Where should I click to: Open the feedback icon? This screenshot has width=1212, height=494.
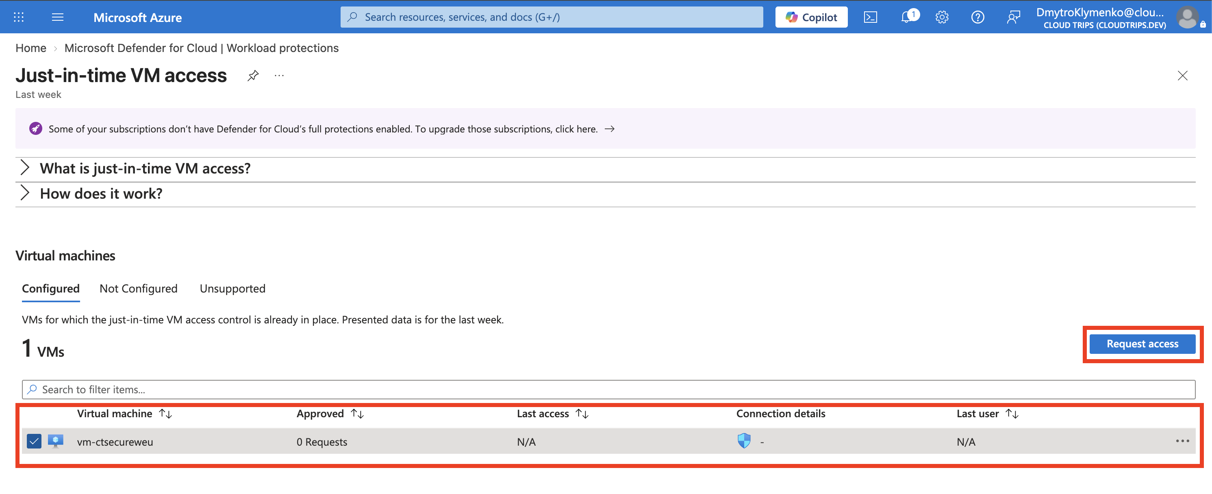pos(1013,17)
